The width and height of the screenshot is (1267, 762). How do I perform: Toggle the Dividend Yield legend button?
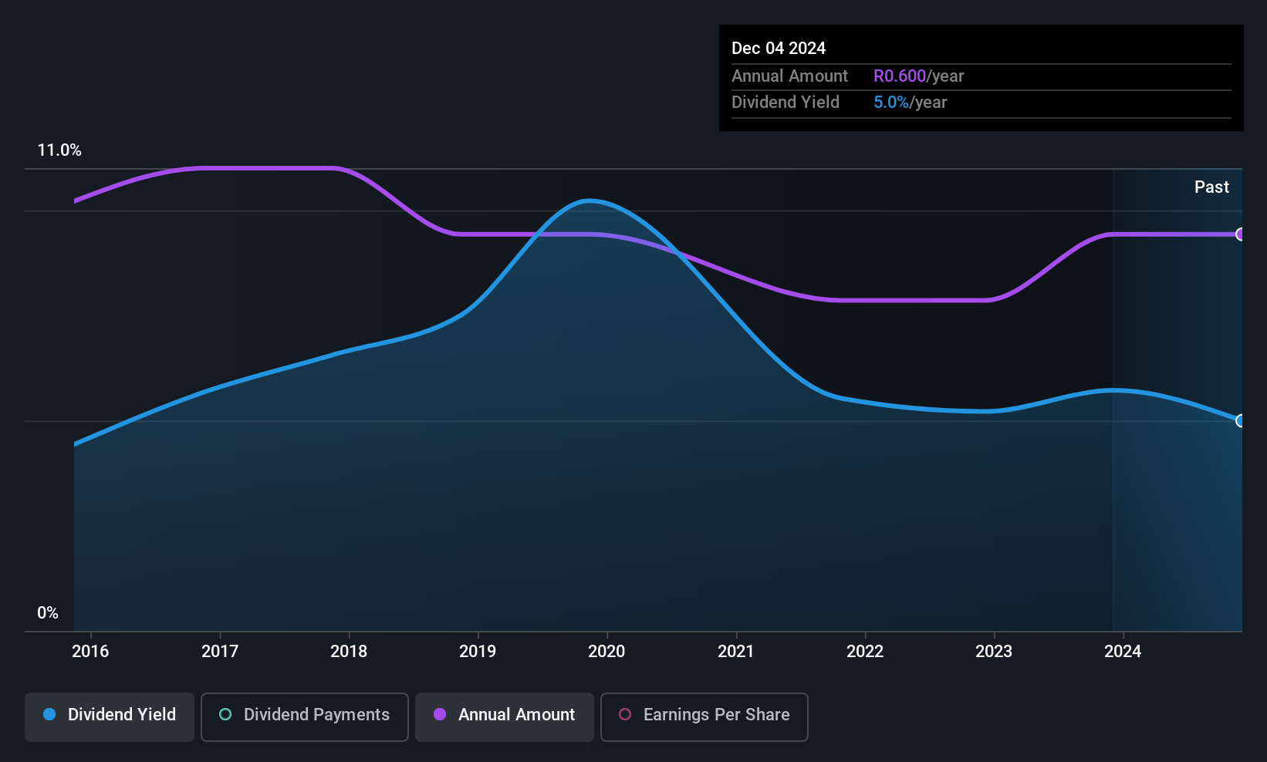[110, 717]
